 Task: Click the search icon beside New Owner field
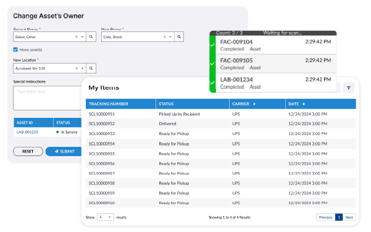[179, 37]
